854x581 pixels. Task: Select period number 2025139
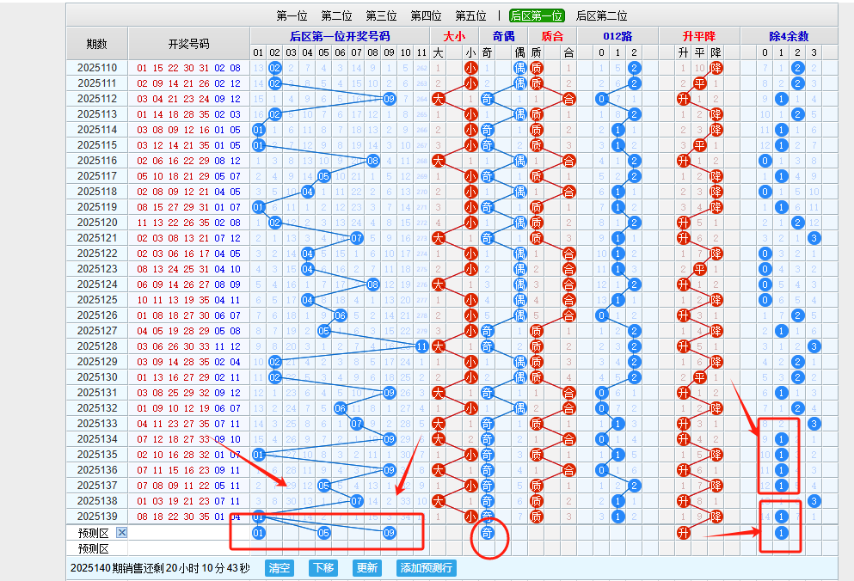pos(97,517)
